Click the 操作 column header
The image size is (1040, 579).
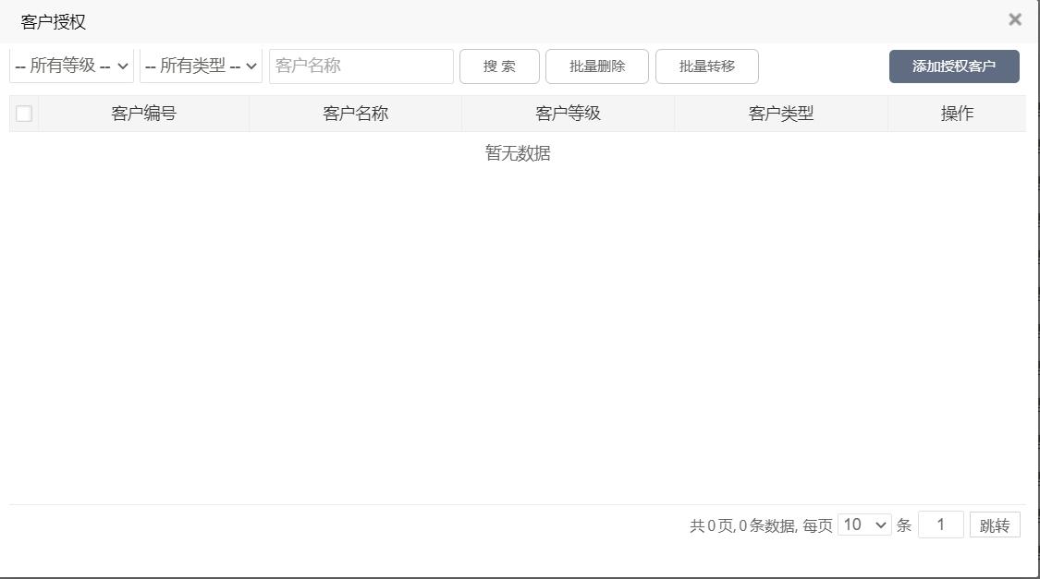(957, 114)
